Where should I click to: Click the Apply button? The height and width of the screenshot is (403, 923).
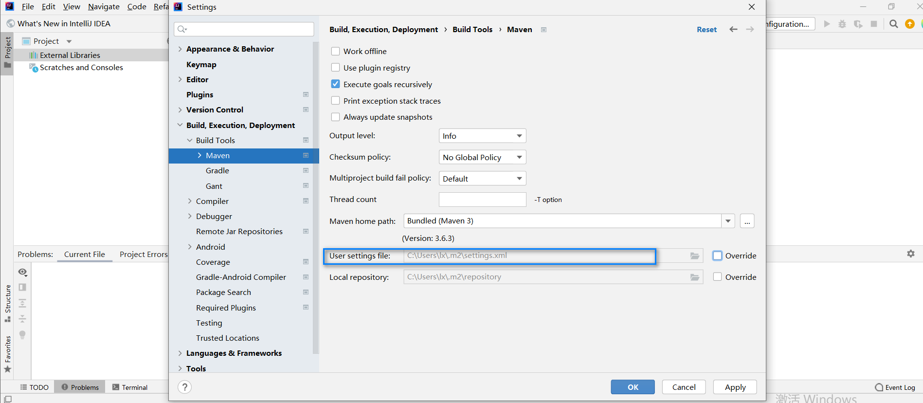tap(735, 387)
